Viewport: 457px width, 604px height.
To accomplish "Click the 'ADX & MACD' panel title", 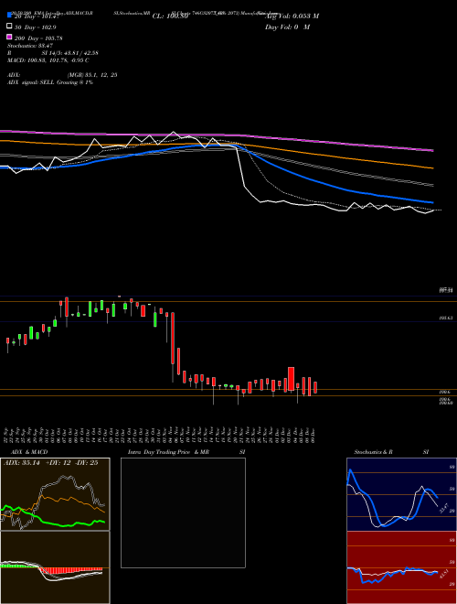I will pyautogui.click(x=29, y=452).
